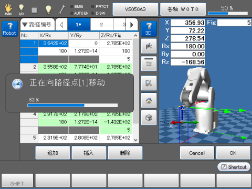Click the next path arrow
252x189 pixels.
click(132, 25)
